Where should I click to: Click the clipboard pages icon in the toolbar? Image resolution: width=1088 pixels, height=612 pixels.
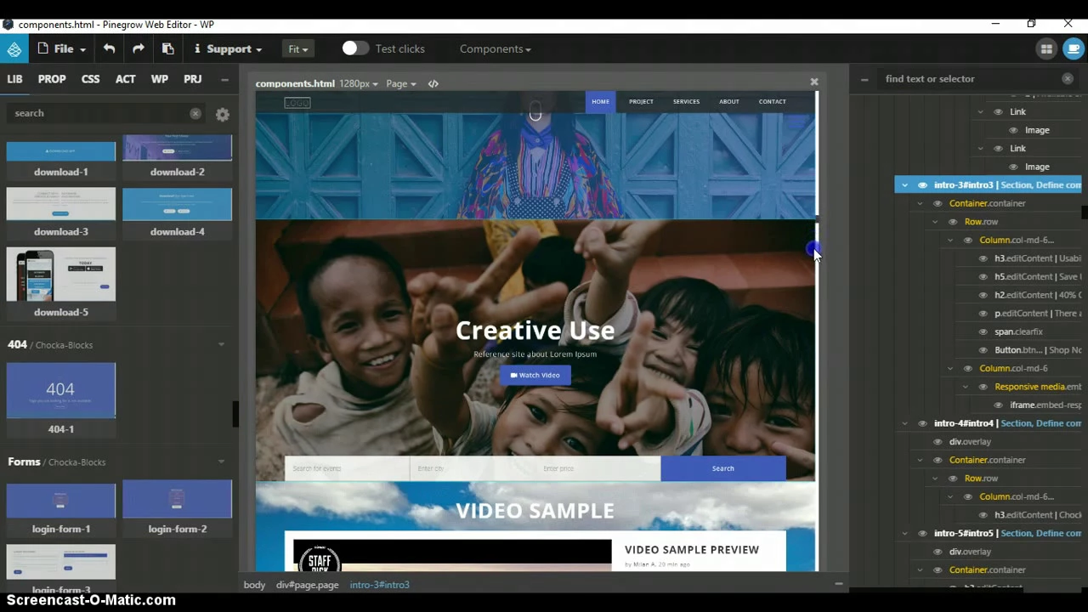(167, 48)
